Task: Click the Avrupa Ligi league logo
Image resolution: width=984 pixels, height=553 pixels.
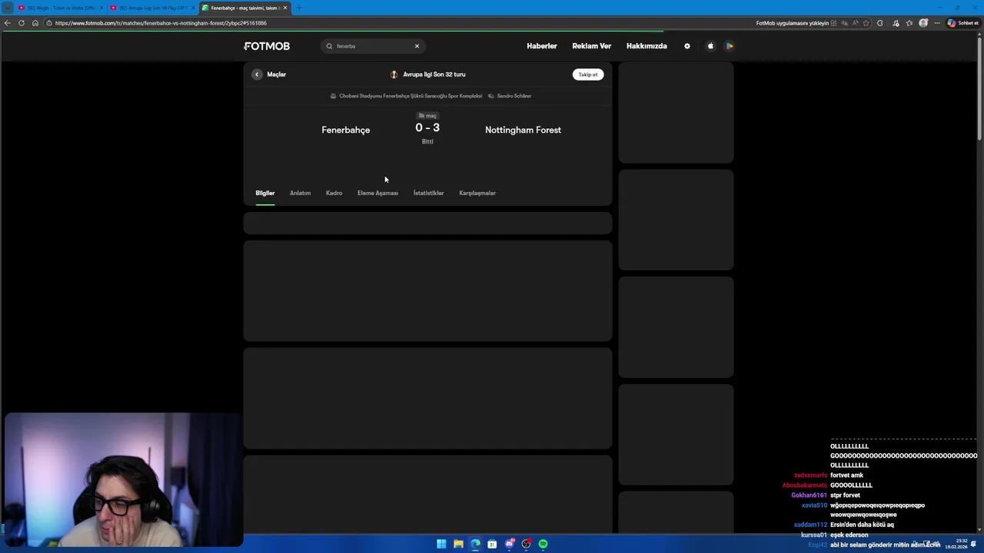Action: pos(394,75)
